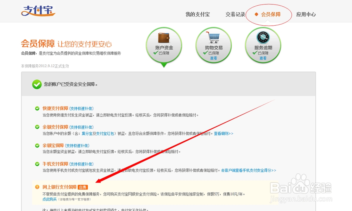Image resolution: width=352 pixels, height=211 pixels.
Task: Click green check icon beside 快捷支付保障
Action: [x=37, y=109]
